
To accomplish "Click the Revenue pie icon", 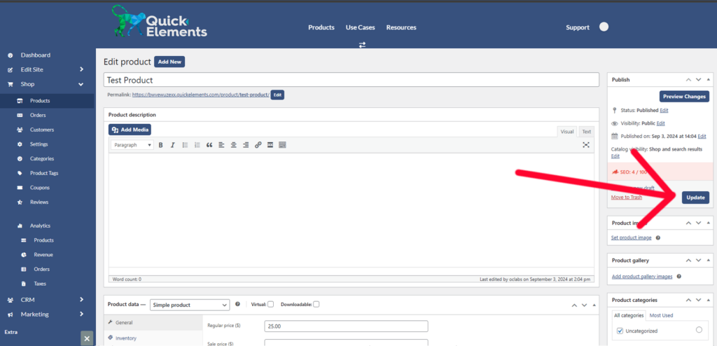I will pos(23,255).
